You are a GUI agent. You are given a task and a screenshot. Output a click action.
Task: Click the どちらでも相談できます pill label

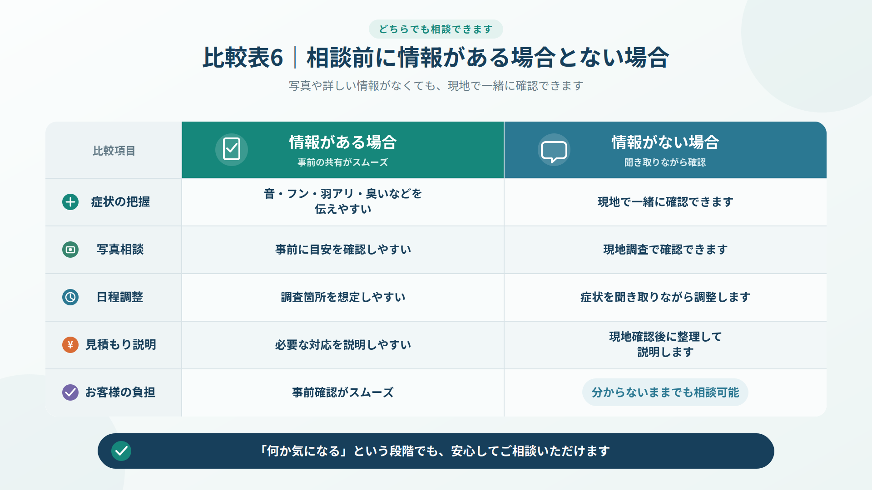(x=436, y=29)
